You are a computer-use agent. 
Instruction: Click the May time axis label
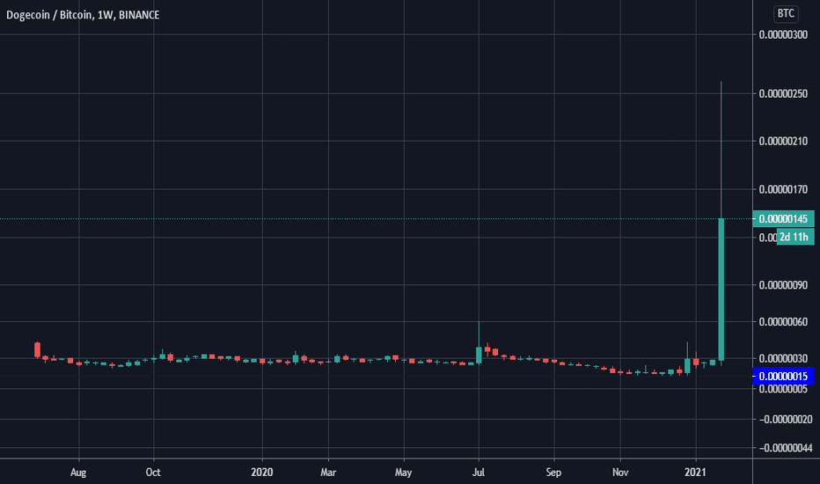click(x=403, y=473)
